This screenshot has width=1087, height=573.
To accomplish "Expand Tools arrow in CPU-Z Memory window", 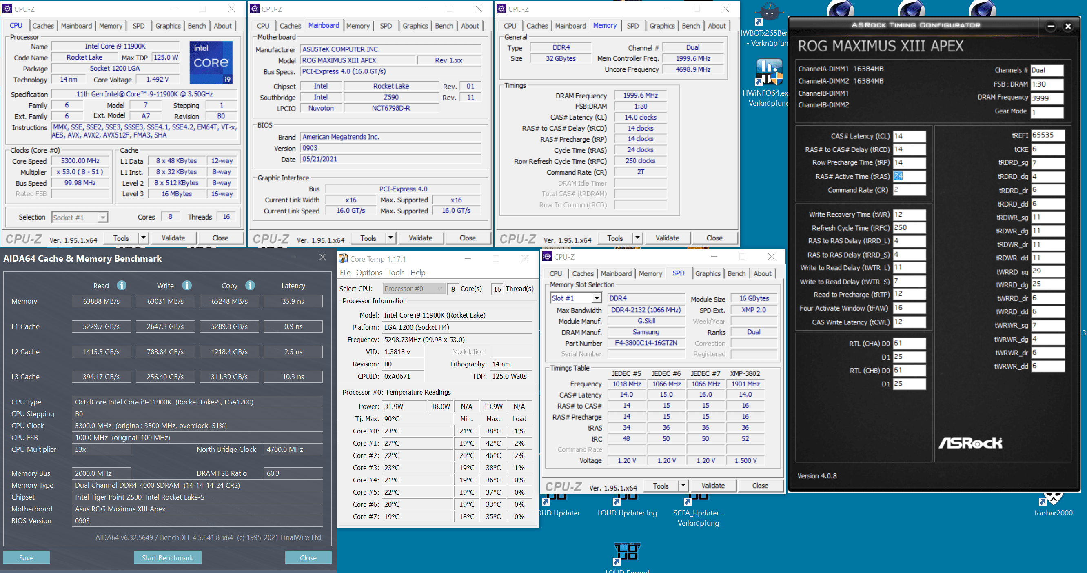I will (638, 238).
